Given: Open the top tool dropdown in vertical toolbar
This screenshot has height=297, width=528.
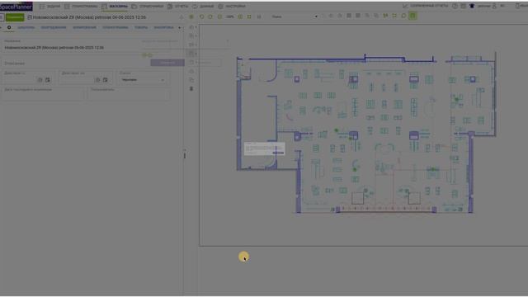Looking at the screenshot, I should tap(192, 27).
